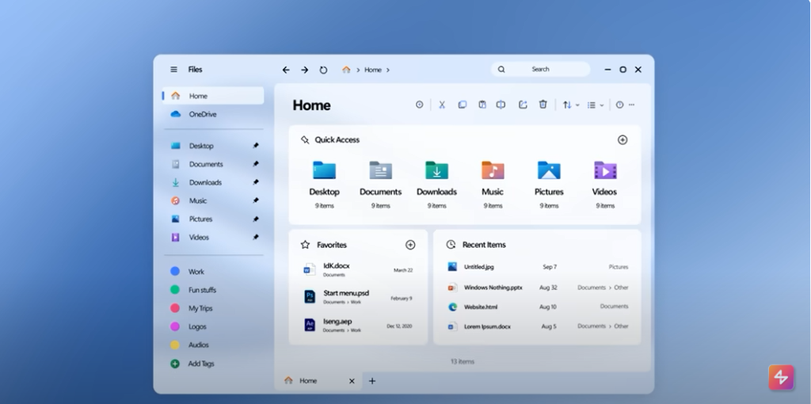Click the Search field
811x404 pixels.
(540, 70)
